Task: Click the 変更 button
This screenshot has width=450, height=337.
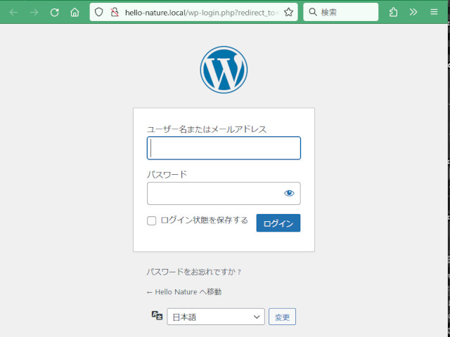Action: point(282,317)
